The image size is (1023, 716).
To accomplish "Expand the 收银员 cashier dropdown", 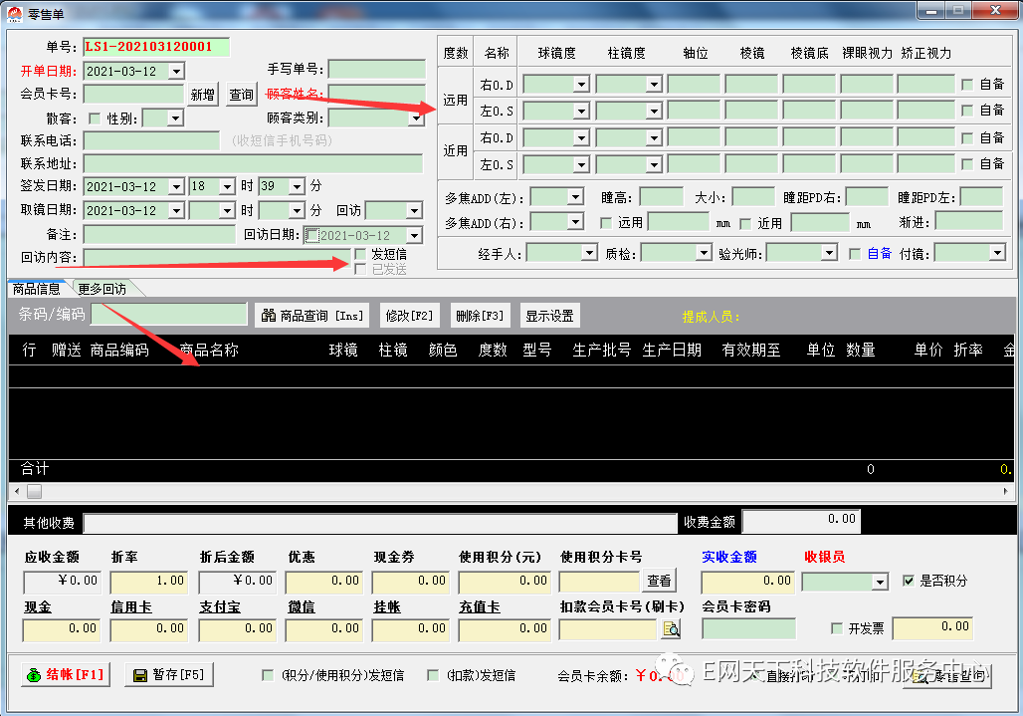I will (879, 582).
